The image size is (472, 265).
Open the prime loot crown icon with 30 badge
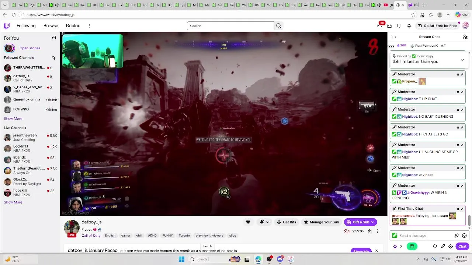coord(380,25)
